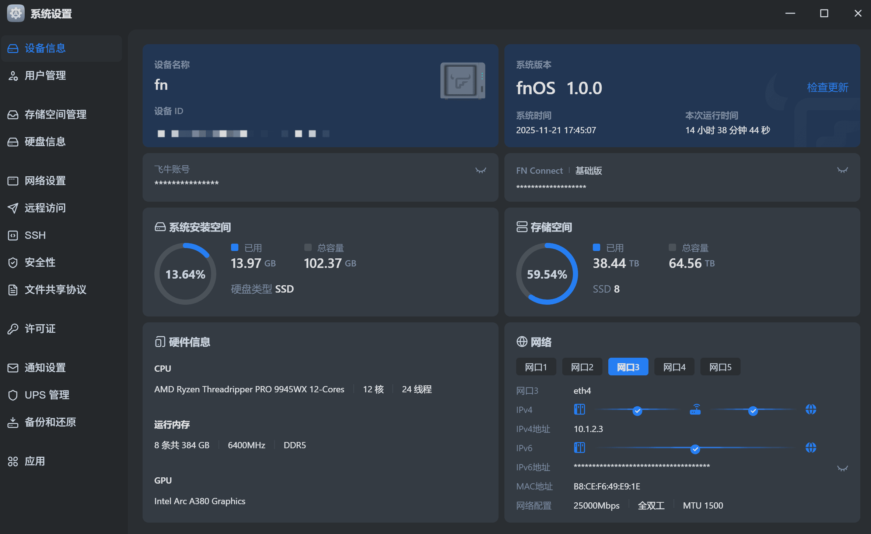The height and width of the screenshot is (534, 871).
Task: Open the SSH settings page
Action: click(x=35, y=235)
